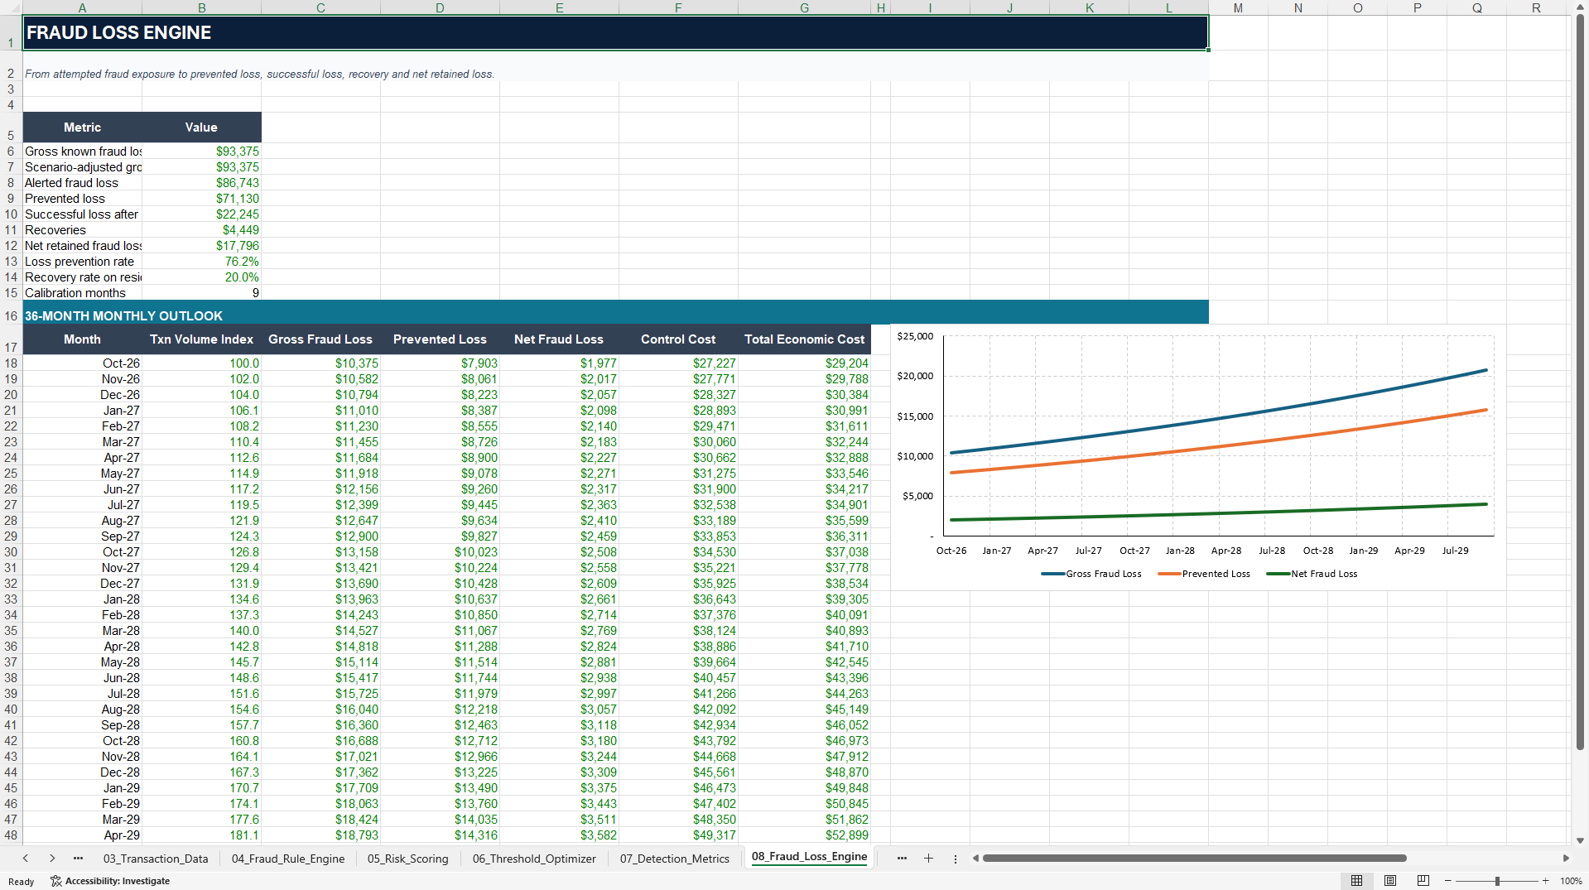The image size is (1589, 890).
Task: Add a new sheet with plus icon
Action: pos(928,859)
